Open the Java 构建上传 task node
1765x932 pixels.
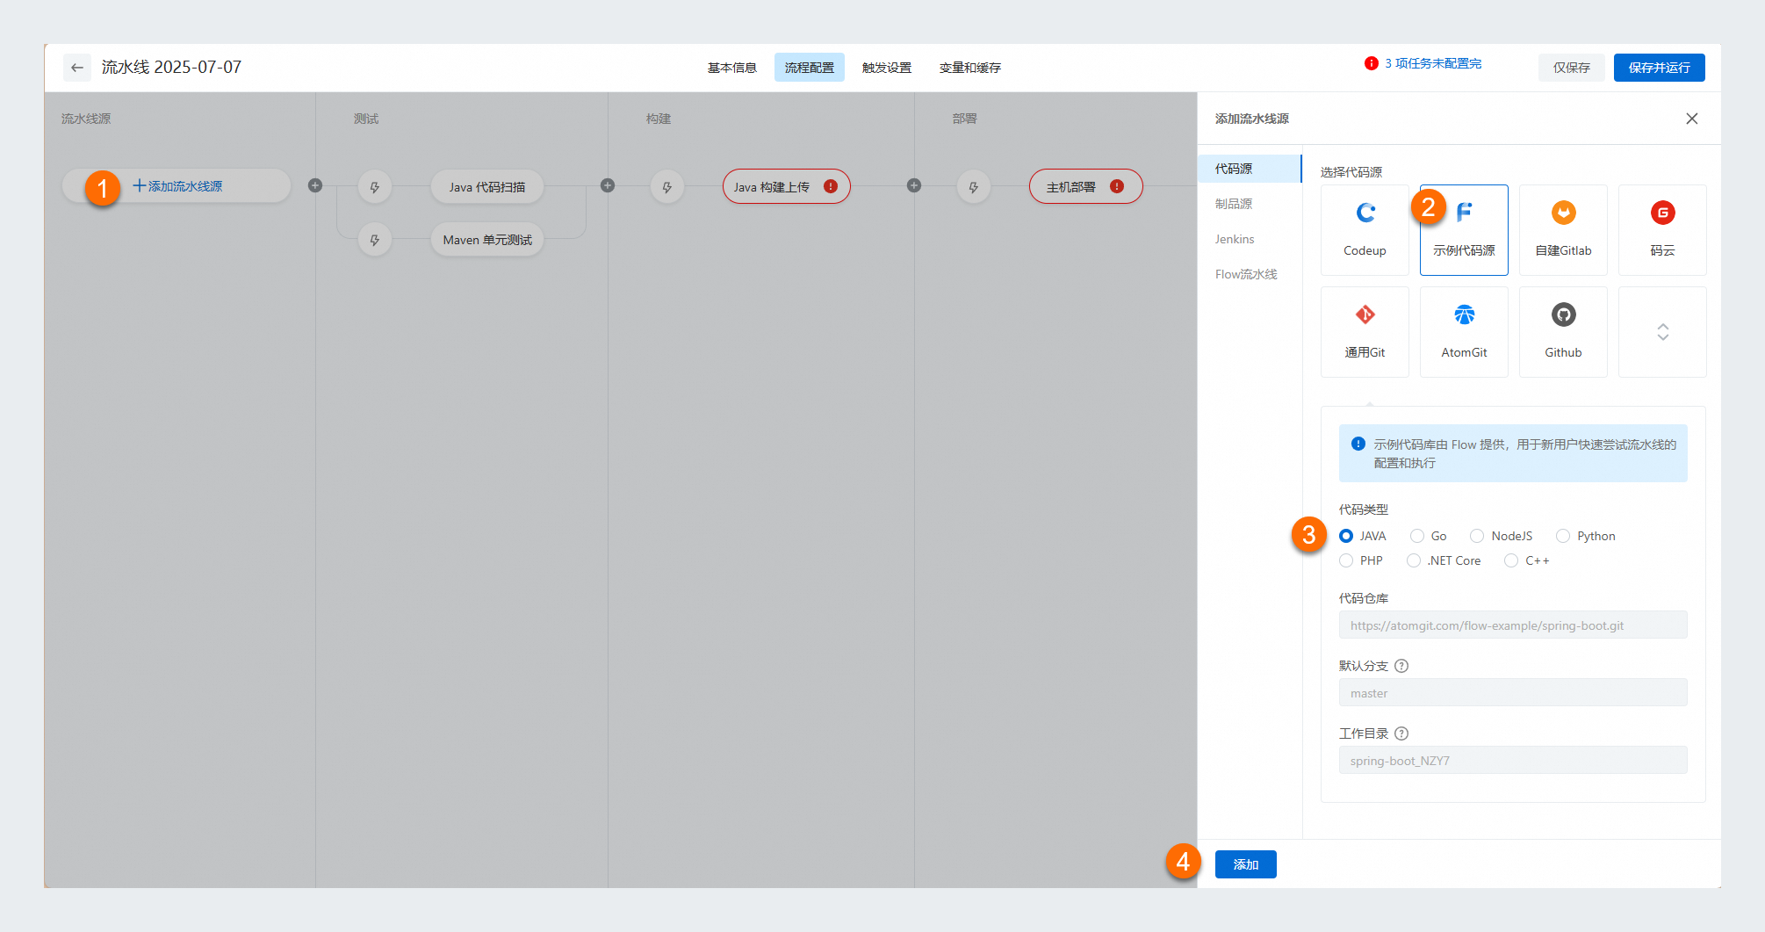click(x=787, y=186)
